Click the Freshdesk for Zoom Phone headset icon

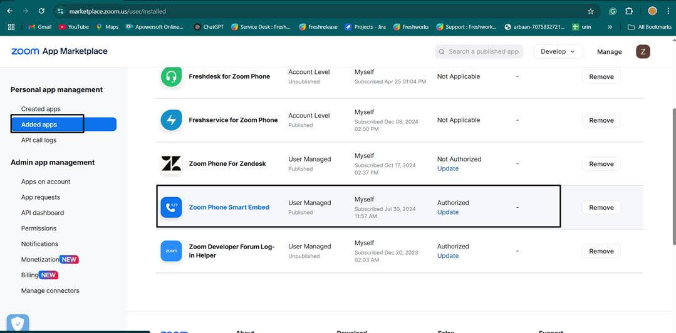point(171,76)
